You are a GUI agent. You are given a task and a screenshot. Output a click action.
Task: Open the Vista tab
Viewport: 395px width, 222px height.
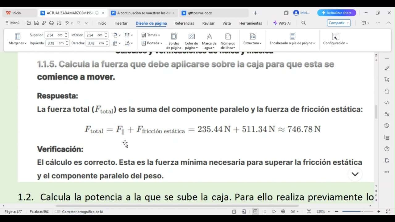(227, 23)
